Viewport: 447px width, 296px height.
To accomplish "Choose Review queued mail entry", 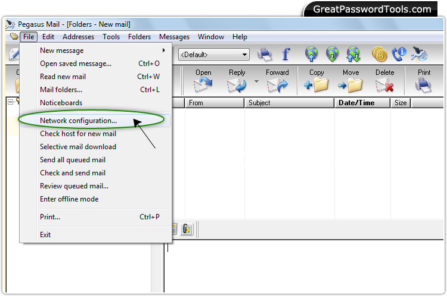I will [96, 186].
